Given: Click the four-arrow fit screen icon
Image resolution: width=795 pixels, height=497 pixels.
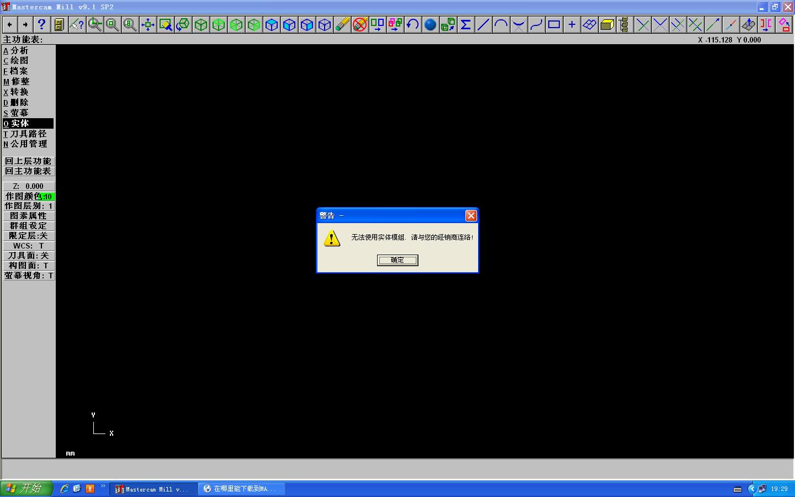Looking at the screenshot, I should (148, 24).
